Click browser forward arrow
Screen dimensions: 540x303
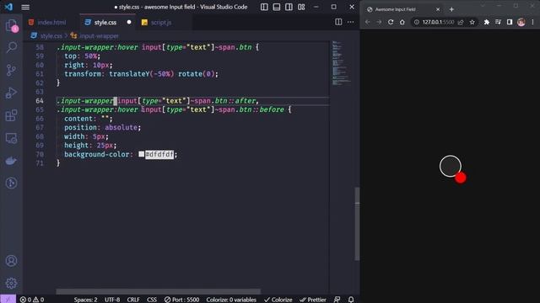pos(379,22)
